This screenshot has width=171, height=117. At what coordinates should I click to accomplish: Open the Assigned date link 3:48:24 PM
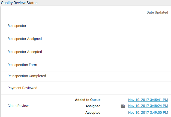click(148, 106)
